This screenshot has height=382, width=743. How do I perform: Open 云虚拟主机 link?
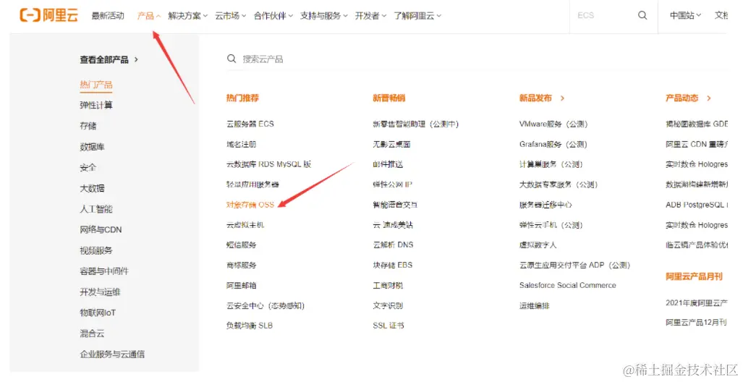pos(245,225)
